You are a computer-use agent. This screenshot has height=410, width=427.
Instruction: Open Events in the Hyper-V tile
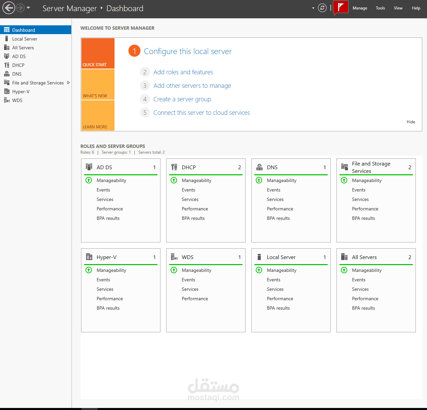[x=103, y=280]
